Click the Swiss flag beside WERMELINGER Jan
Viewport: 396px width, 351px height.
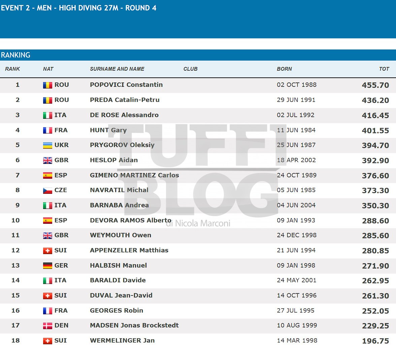pos(47,341)
